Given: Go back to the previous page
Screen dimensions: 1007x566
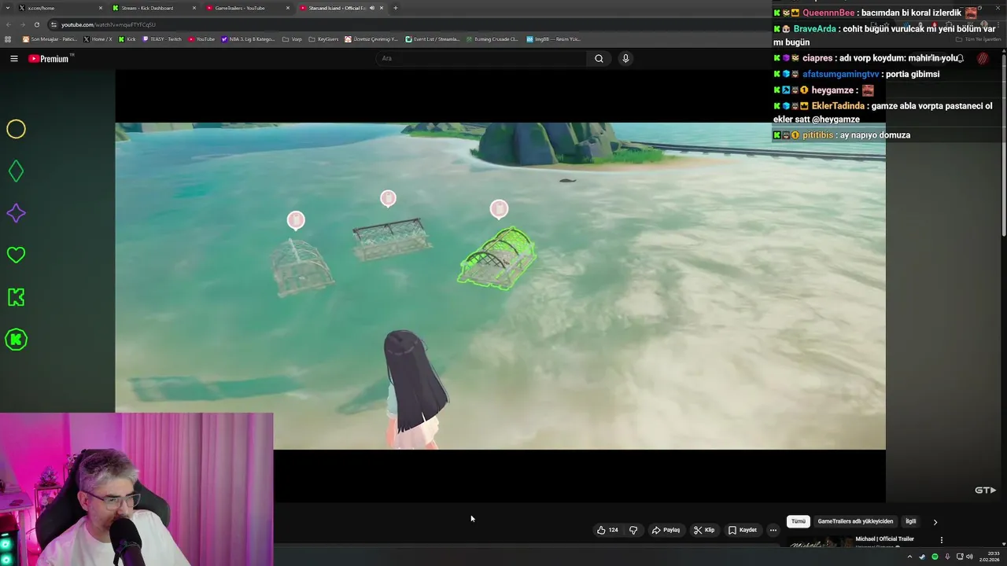Looking at the screenshot, I should [7, 24].
